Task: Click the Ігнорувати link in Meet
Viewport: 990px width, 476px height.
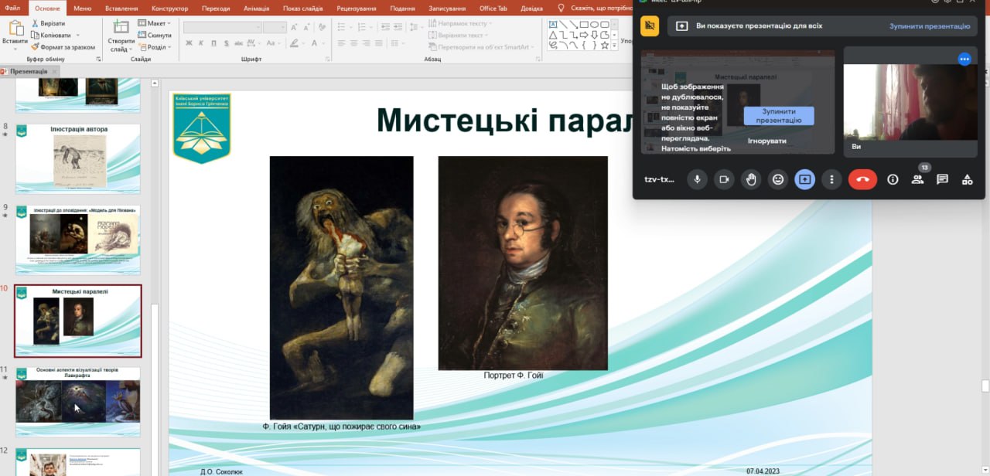Action: [766, 141]
